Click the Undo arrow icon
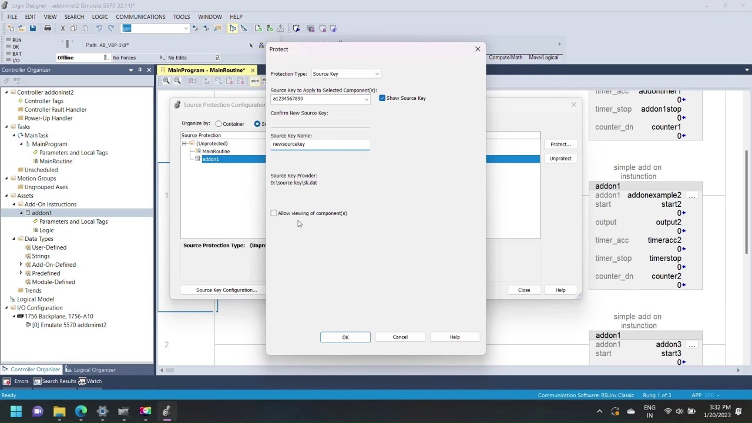 tap(99, 28)
